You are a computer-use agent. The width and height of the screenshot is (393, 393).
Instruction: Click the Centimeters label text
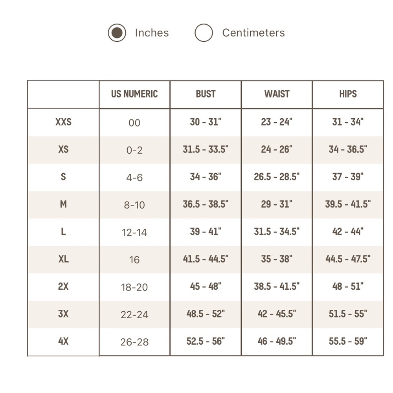pyautogui.click(x=253, y=33)
